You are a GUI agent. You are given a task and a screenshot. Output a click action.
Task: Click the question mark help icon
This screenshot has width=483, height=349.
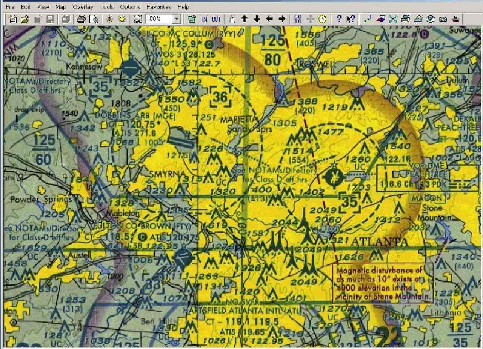point(338,19)
